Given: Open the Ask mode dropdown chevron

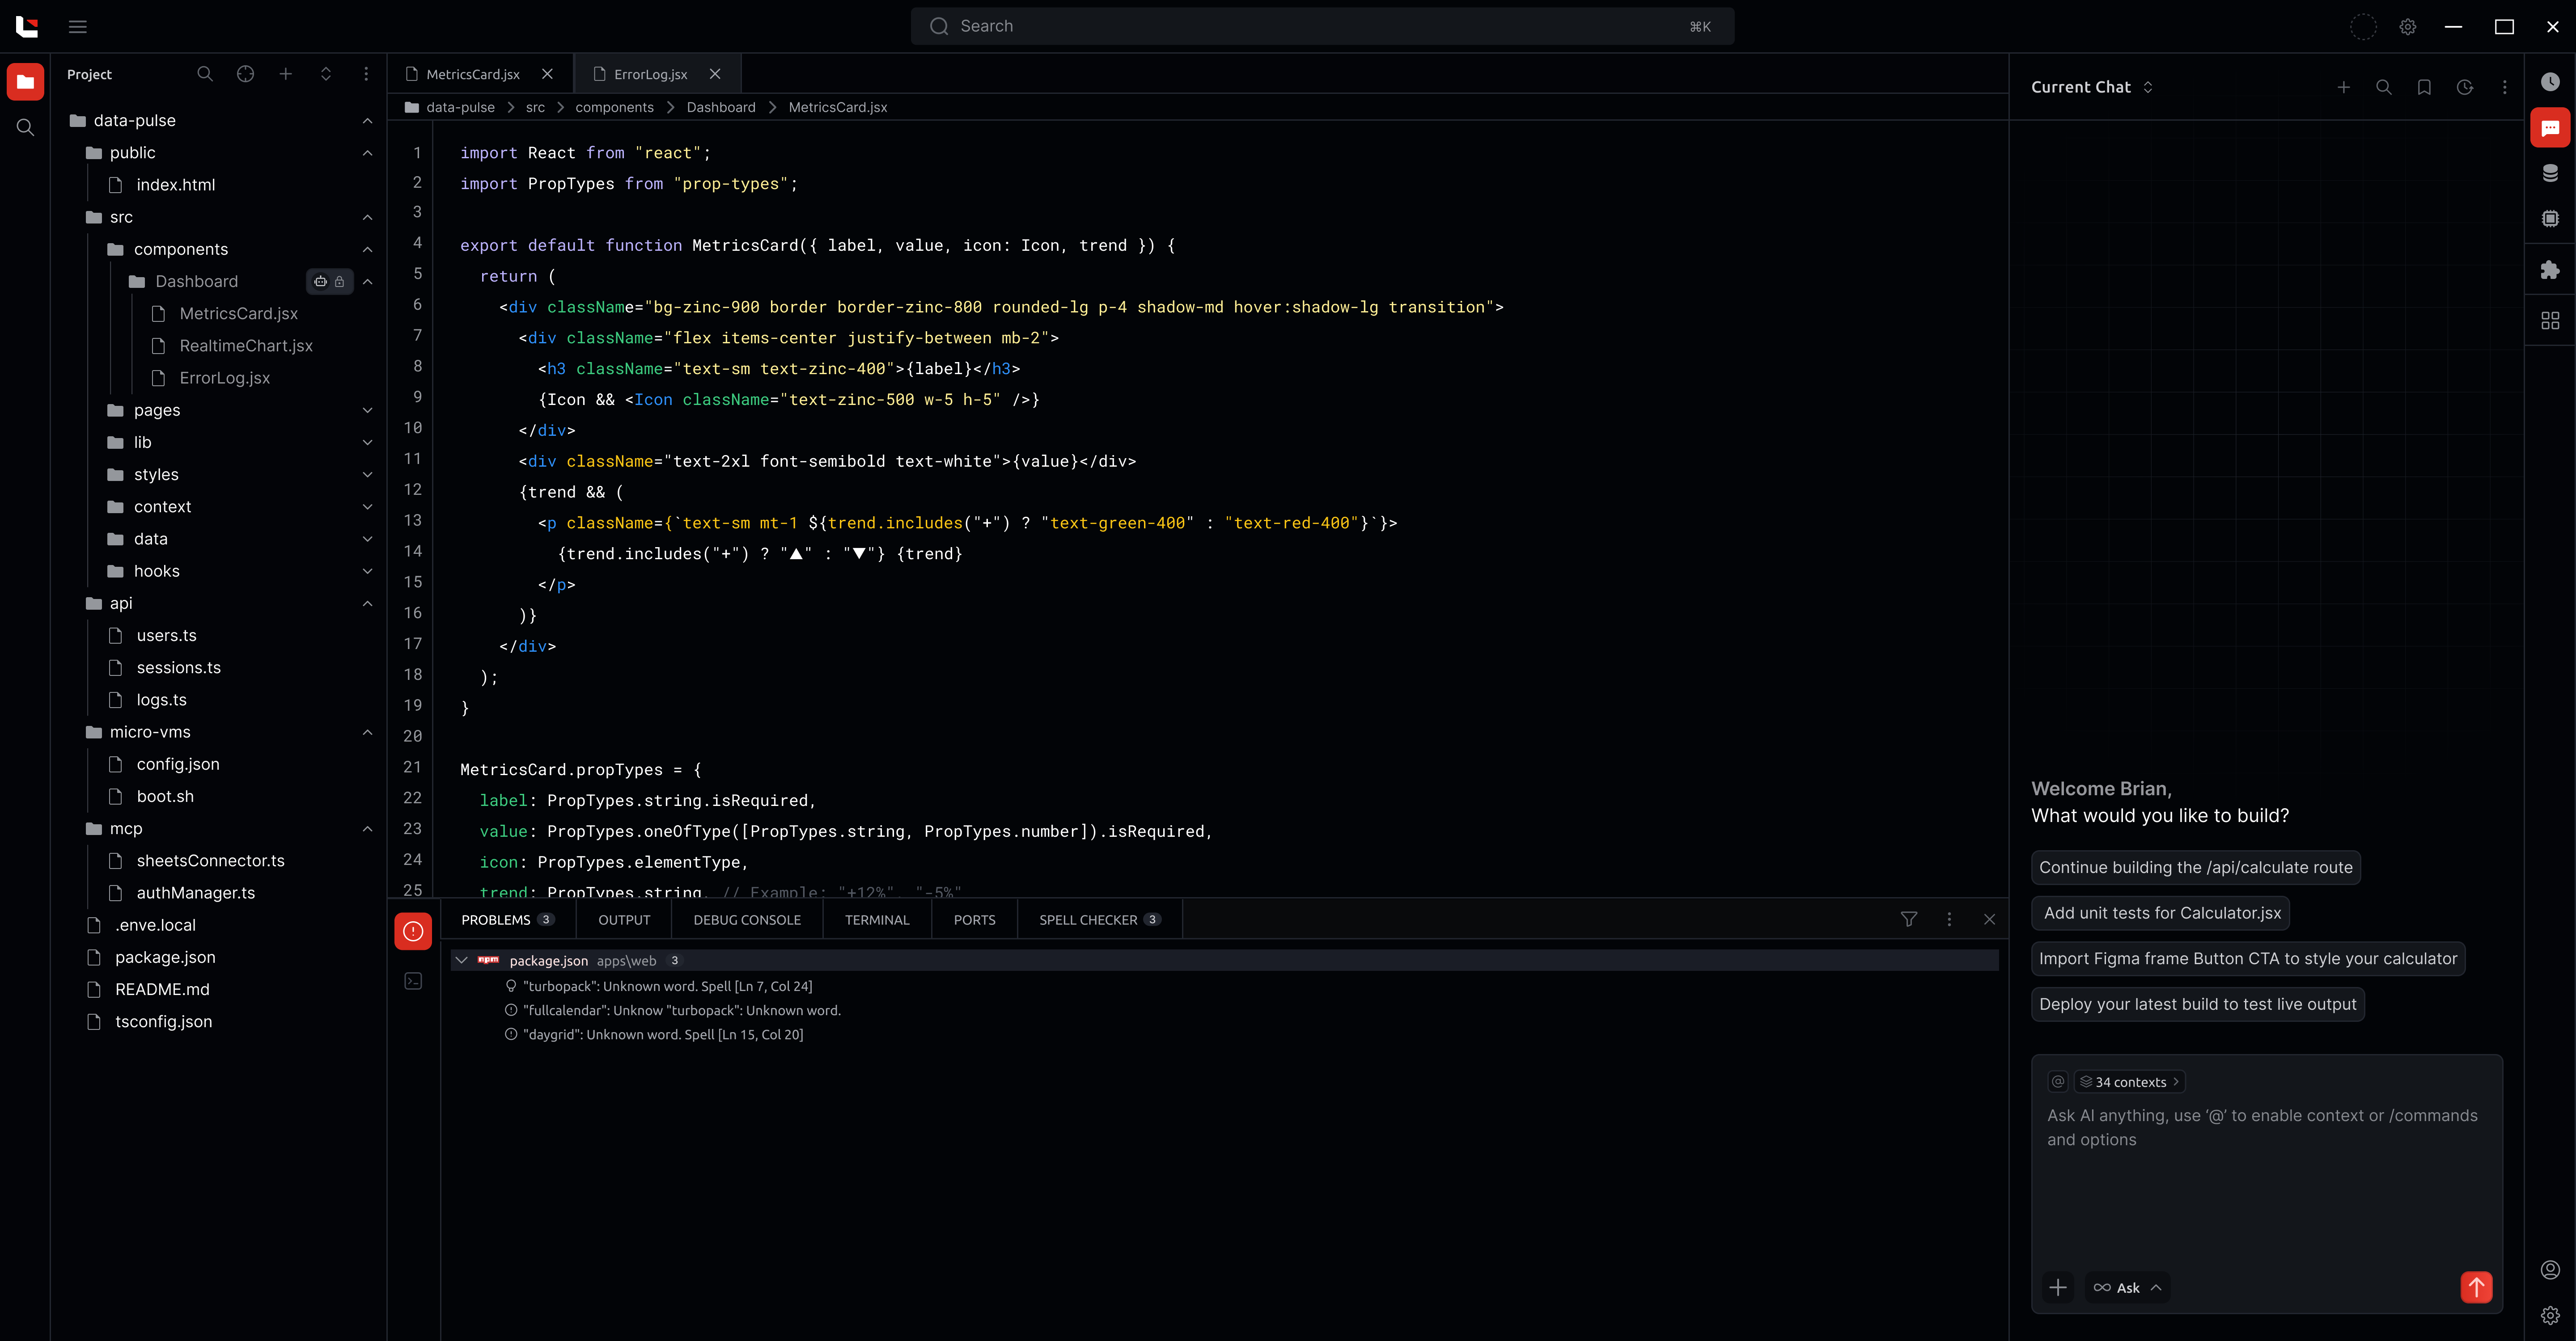Looking at the screenshot, I should [2155, 1287].
